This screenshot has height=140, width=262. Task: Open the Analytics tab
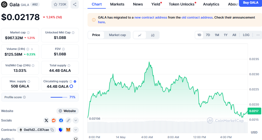tap(211, 4)
